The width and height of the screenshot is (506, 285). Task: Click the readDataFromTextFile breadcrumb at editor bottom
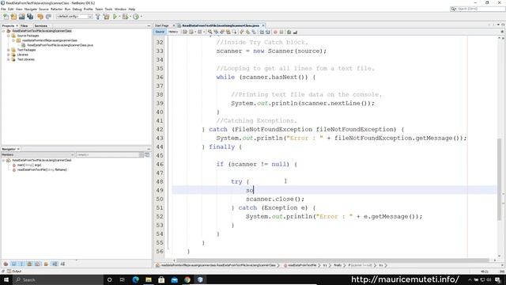point(302,265)
